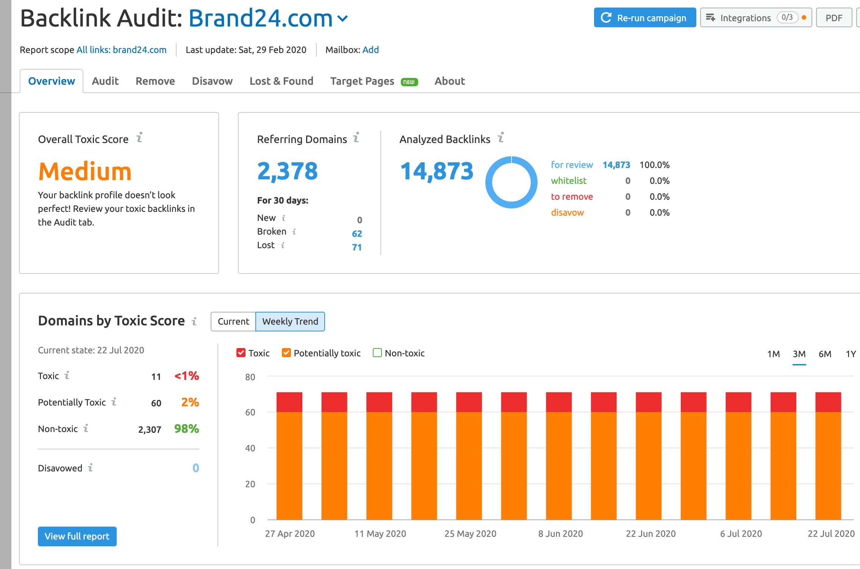Click the disavow label in backlinks legend
Screen dimensions: 860x569
(567, 213)
